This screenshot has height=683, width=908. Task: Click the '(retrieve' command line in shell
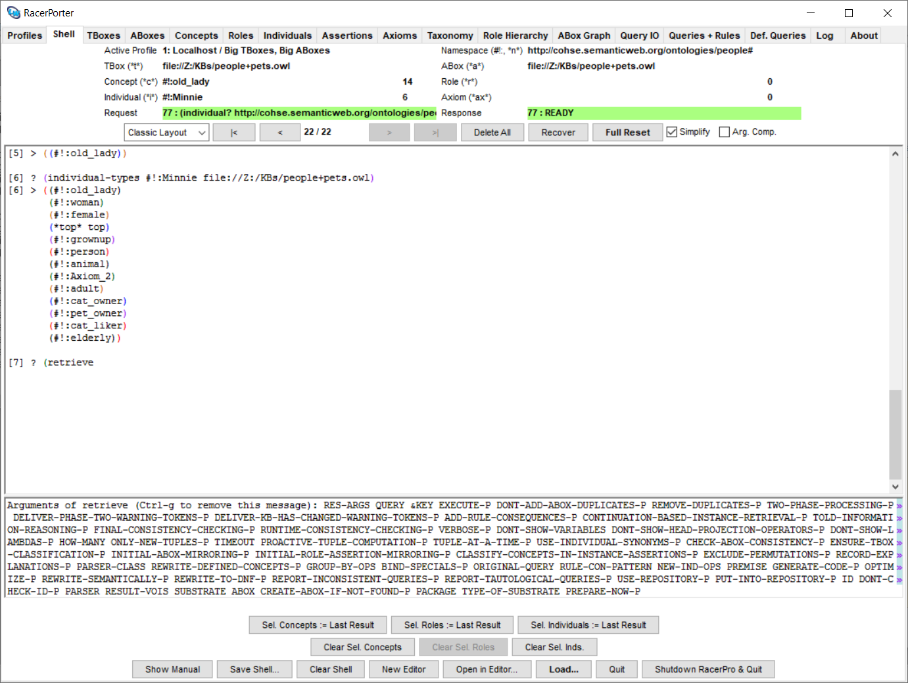68,363
